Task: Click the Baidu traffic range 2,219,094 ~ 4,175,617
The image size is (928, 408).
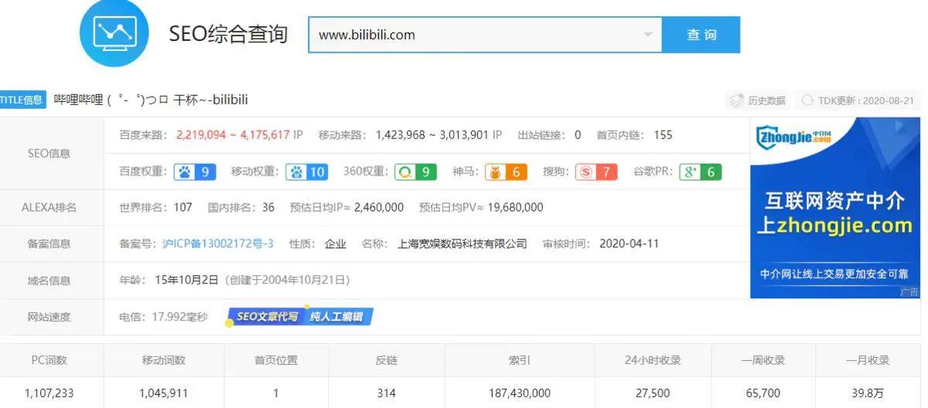Action: pyautogui.click(x=233, y=135)
